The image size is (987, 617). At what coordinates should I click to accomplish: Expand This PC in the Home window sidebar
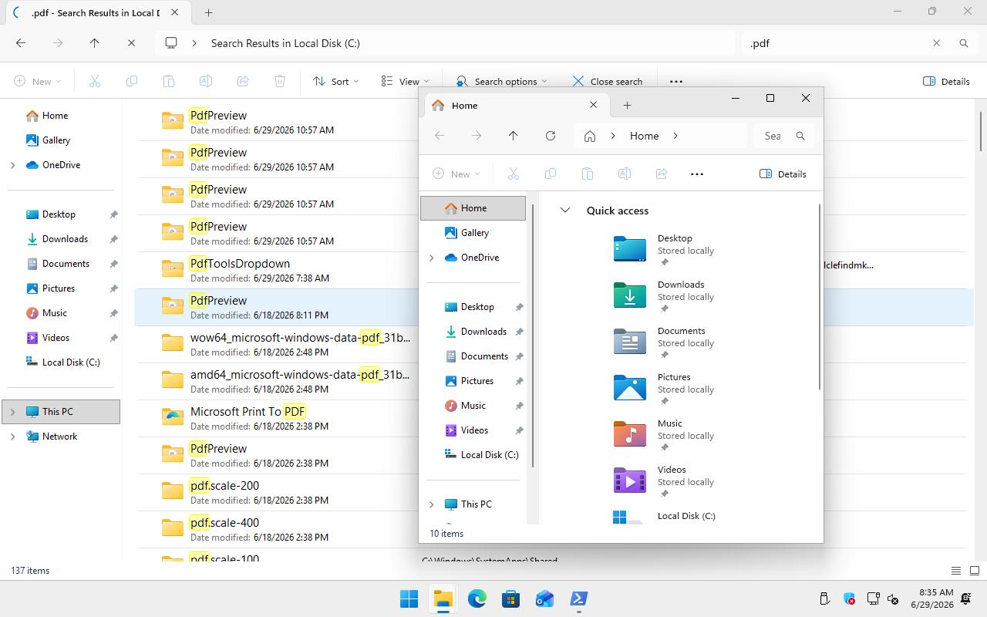431,504
